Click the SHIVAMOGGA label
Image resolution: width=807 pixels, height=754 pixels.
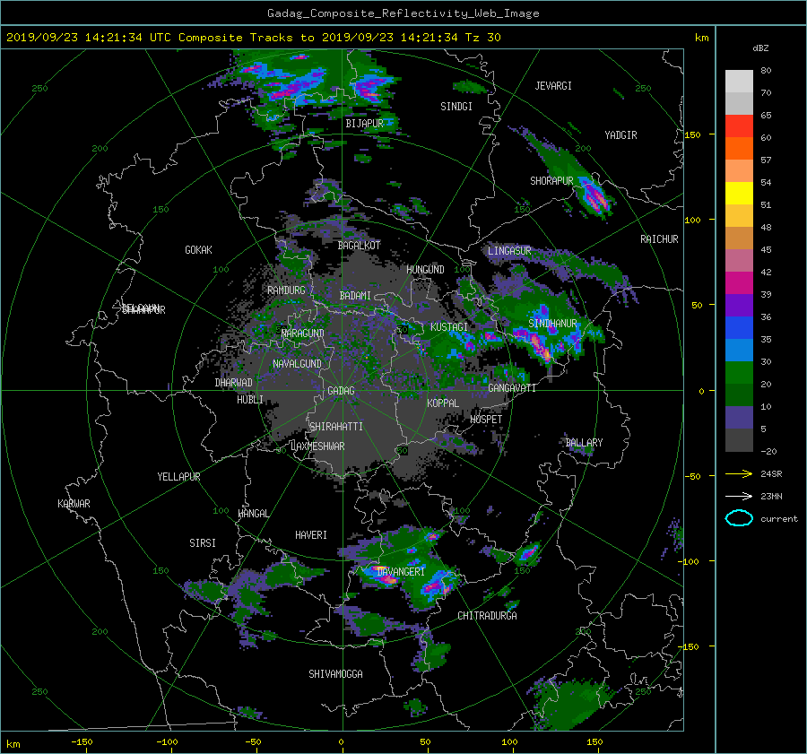(x=335, y=674)
